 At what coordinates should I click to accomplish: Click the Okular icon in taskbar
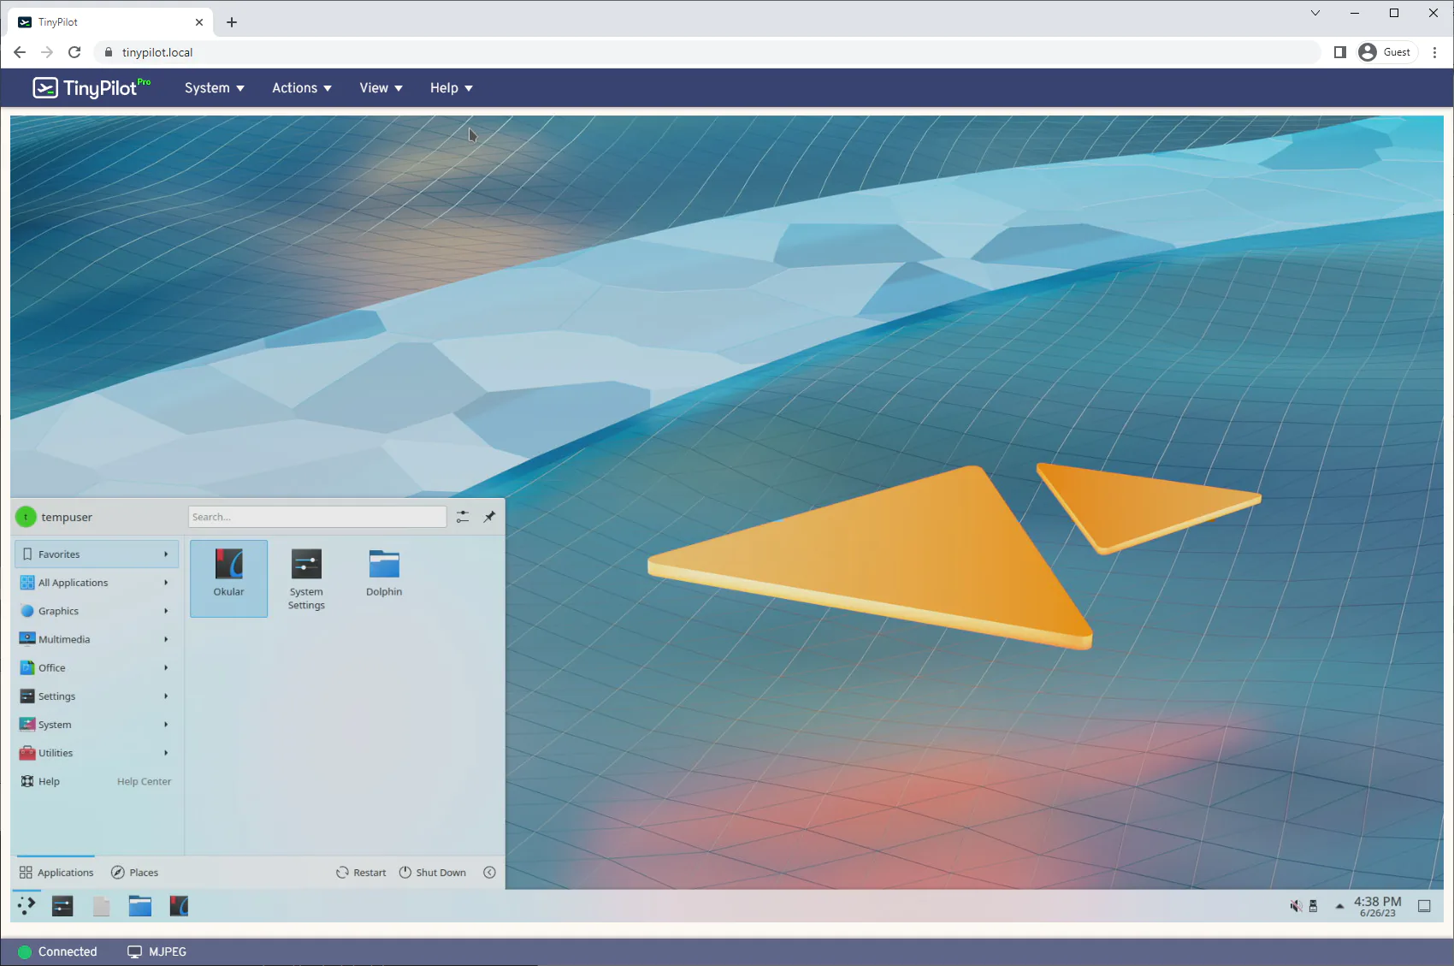pyautogui.click(x=179, y=906)
